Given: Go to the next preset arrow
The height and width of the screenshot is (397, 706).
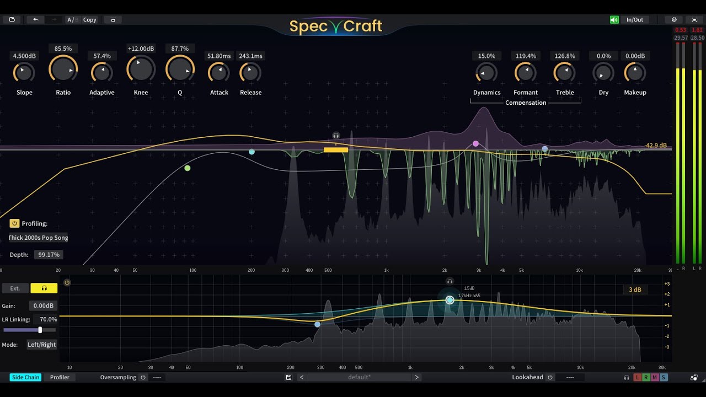Looking at the screenshot, I should (x=417, y=377).
